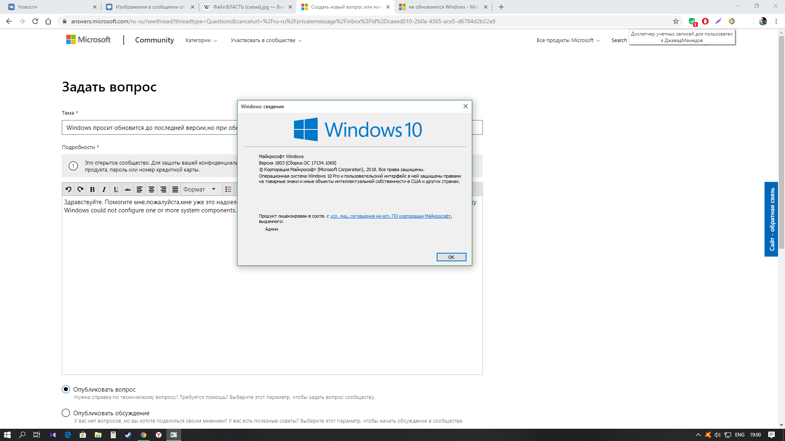This screenshot has width=785, height=441.
Task: Open the Microsoft license agreement link
Action: point(390,216)
